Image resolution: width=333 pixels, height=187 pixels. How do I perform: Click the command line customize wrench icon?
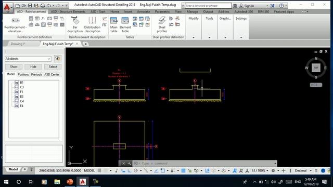[x=130, y=164]
